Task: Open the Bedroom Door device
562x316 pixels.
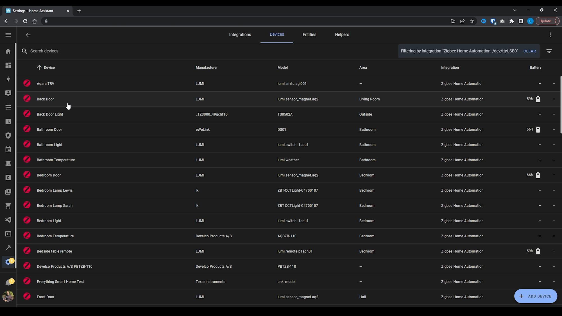Action: point(289,175)
